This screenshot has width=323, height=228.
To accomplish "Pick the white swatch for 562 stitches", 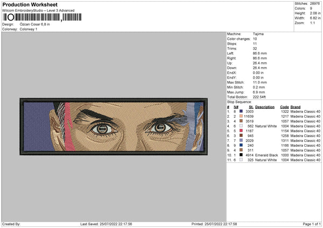I will pos(241,126).
